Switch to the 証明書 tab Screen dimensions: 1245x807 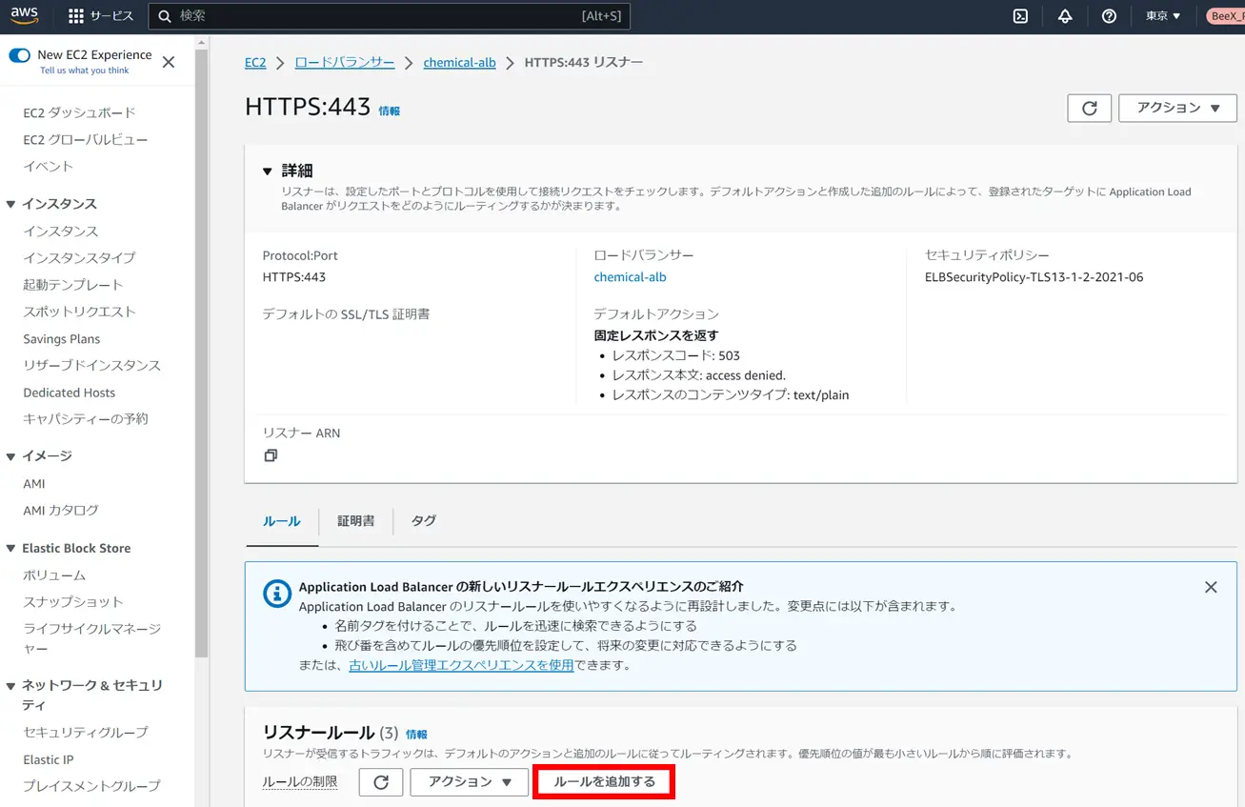(x=356, y=521)
